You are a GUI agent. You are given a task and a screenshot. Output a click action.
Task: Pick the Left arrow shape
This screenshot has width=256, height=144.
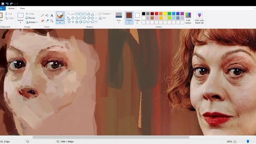(x=89, y=18)
